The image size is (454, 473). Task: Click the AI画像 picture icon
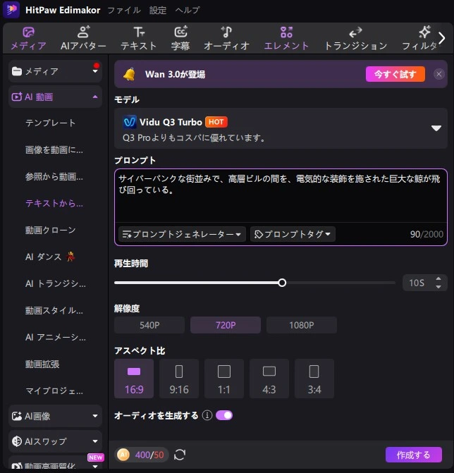click(17, 416)
